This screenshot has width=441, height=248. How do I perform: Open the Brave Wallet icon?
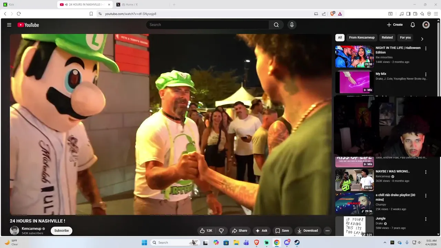[415, 14]
